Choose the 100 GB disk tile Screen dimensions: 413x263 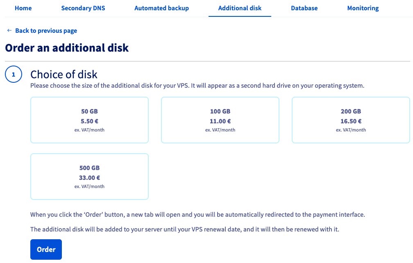220,120
